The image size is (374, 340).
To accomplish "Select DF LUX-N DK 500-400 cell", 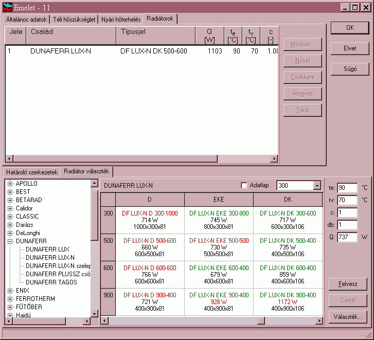I will point(288,247).
